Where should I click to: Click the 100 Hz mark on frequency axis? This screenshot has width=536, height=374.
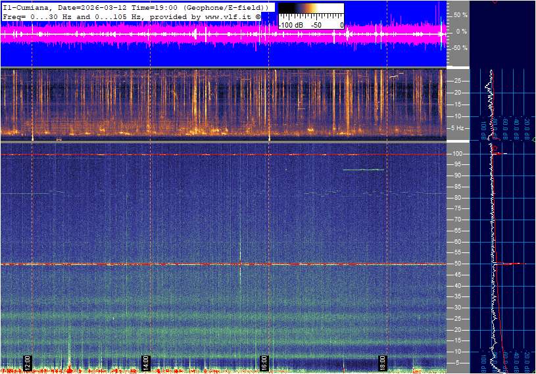click(x=458, y=154)
